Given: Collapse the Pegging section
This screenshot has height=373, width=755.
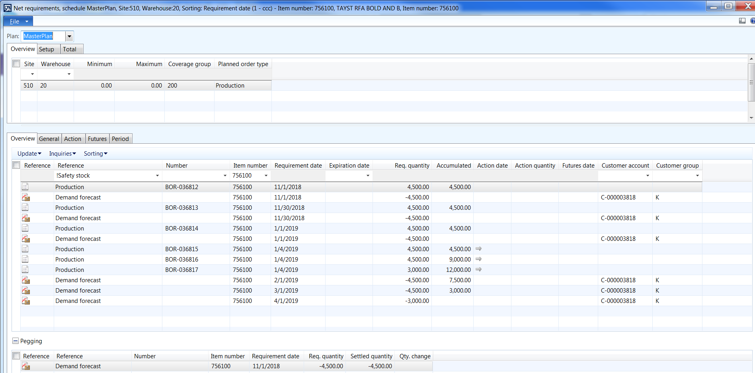Looking at the screenshot, I should coord(16,341).
